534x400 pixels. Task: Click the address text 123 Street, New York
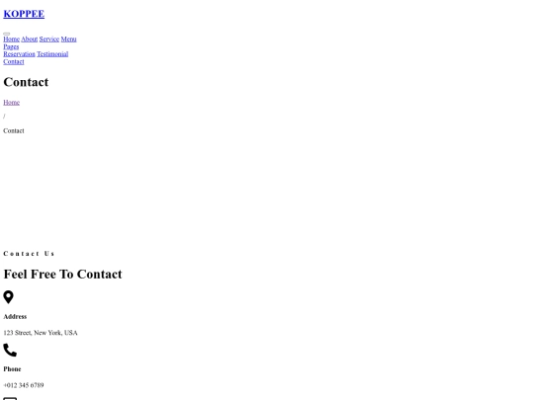(41, 333)
